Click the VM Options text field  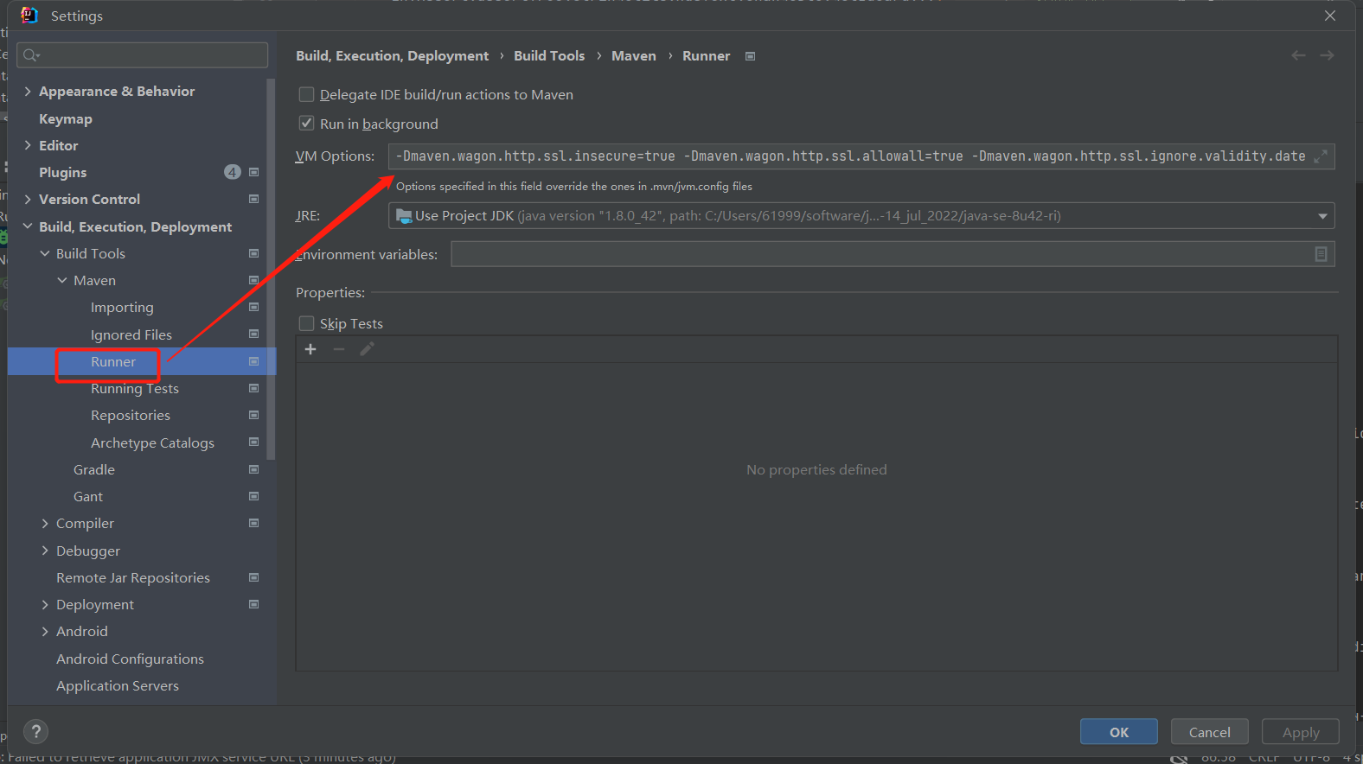point(861,156)
